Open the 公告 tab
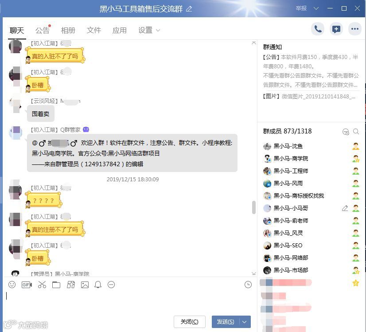 pos(43,30)
